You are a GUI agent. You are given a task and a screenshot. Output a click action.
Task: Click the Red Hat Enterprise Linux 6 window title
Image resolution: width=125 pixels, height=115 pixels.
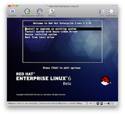(64, 6)
